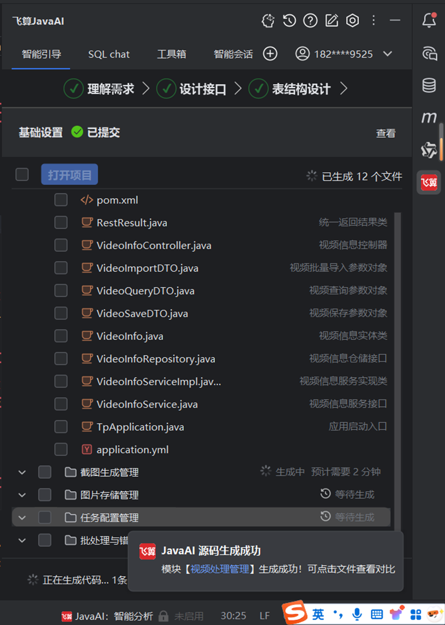Open VideoSaveDTO.java file

tap(142, 313)
